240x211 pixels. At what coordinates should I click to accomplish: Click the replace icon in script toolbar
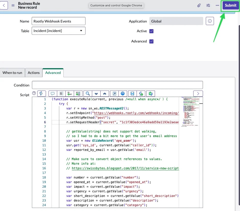click(70, 94)
